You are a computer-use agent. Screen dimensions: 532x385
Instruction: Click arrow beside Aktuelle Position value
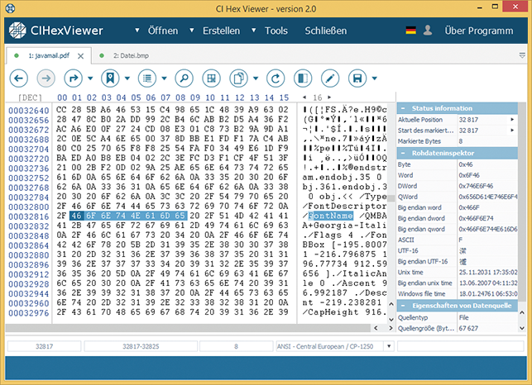(x=512, y=120)
